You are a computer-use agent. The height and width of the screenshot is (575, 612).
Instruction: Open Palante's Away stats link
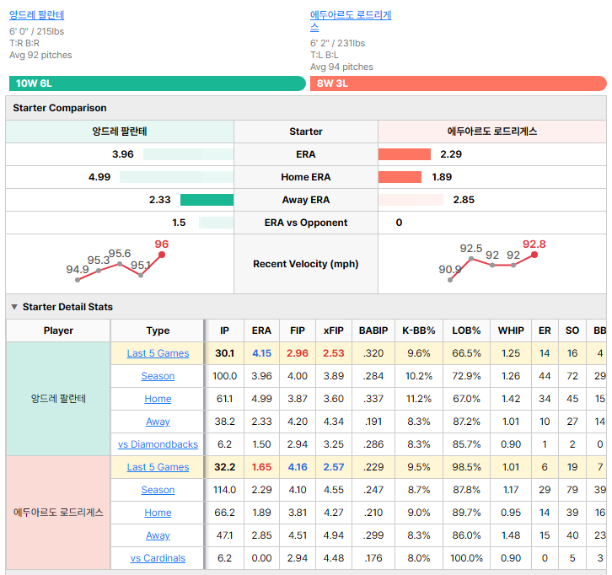[x=158, y=422]
